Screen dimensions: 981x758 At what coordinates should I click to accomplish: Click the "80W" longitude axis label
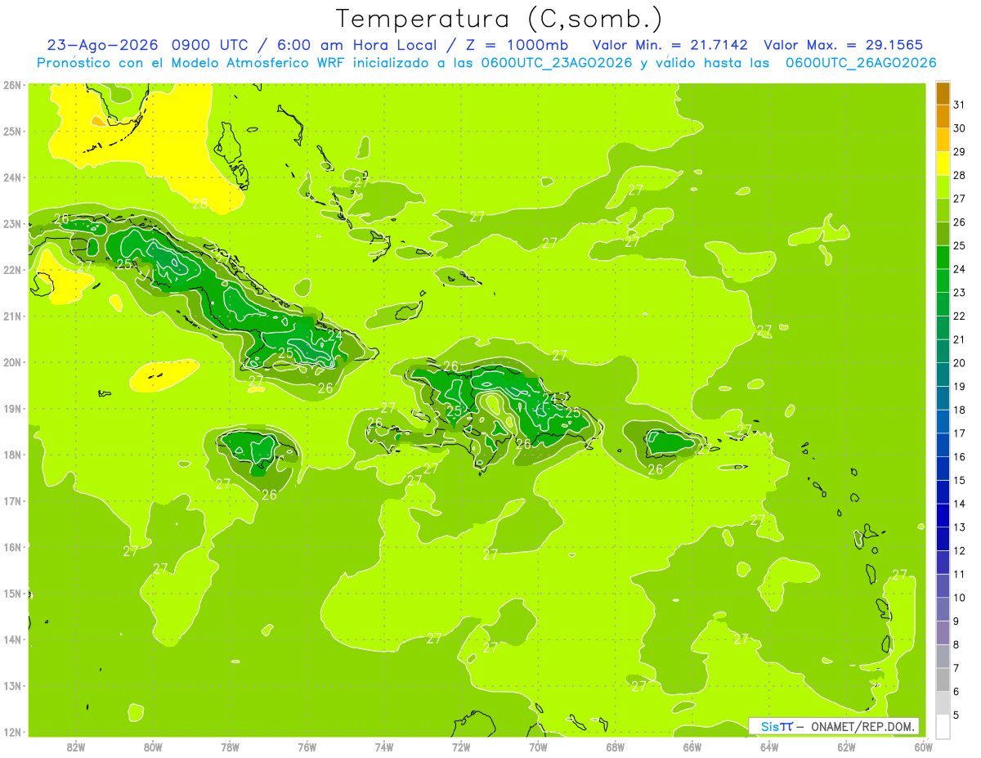(x=153, y=747)
